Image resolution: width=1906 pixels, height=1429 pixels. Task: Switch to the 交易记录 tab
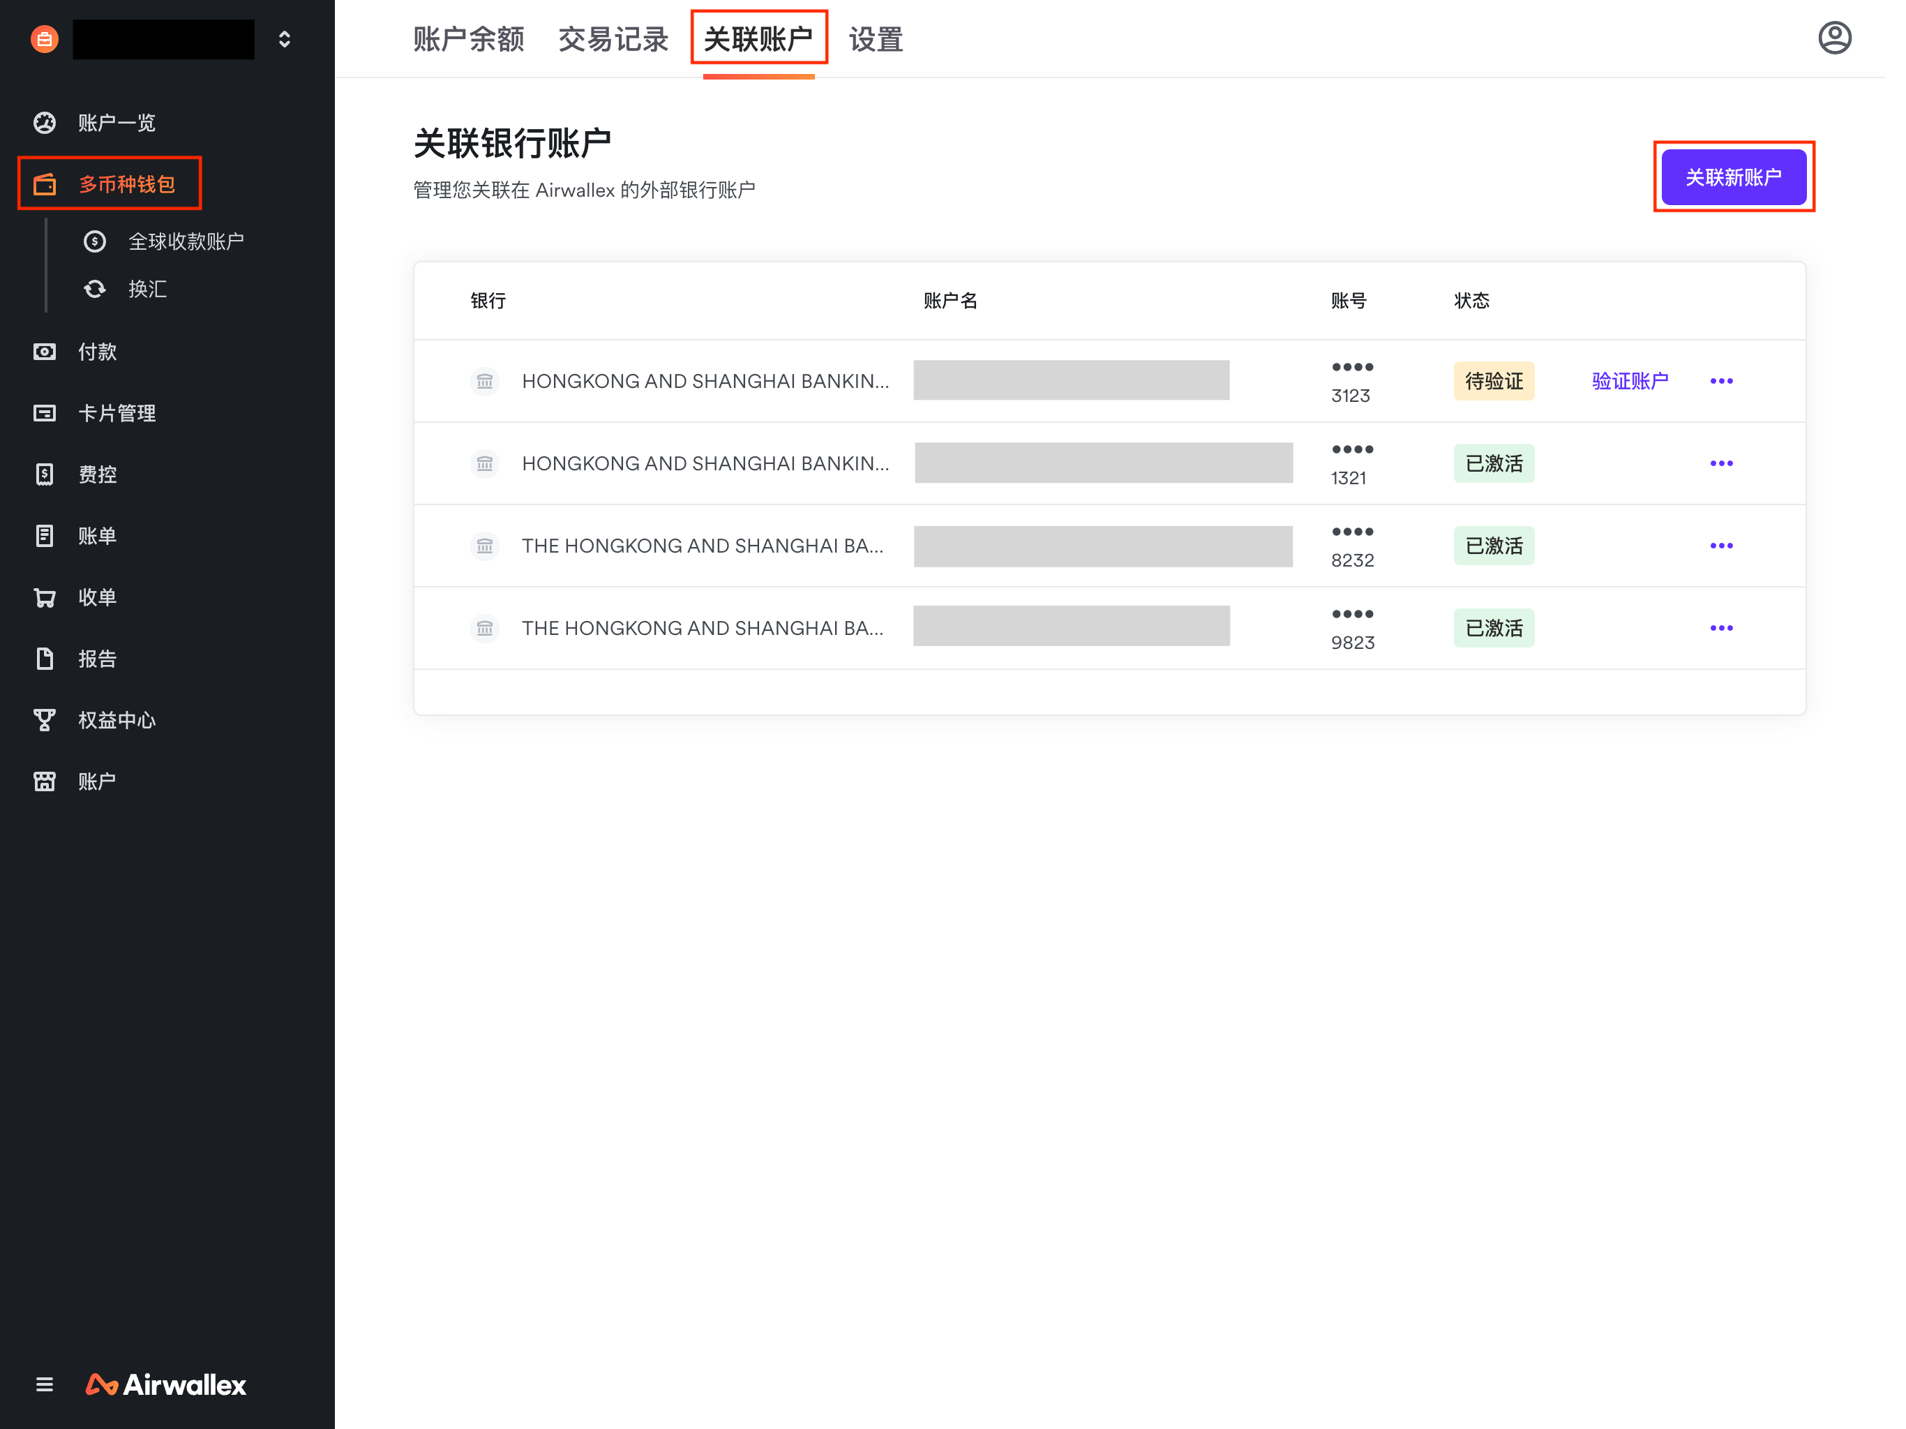point(613,39)
